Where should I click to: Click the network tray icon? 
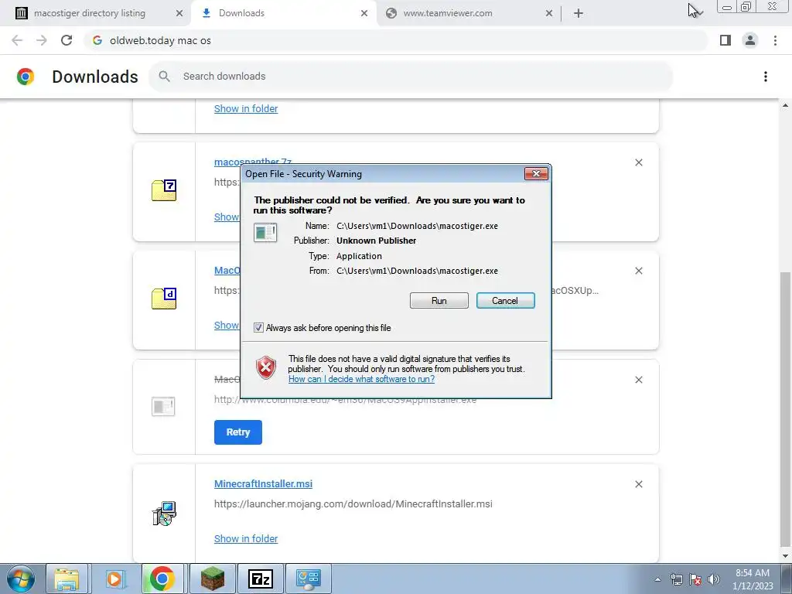pos(676,579)
